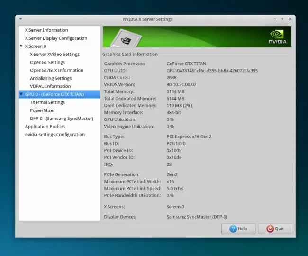The height and width of the screenshot is (256, 308).
Task: Click the graphics card banner image
Action: pos(128,38)
